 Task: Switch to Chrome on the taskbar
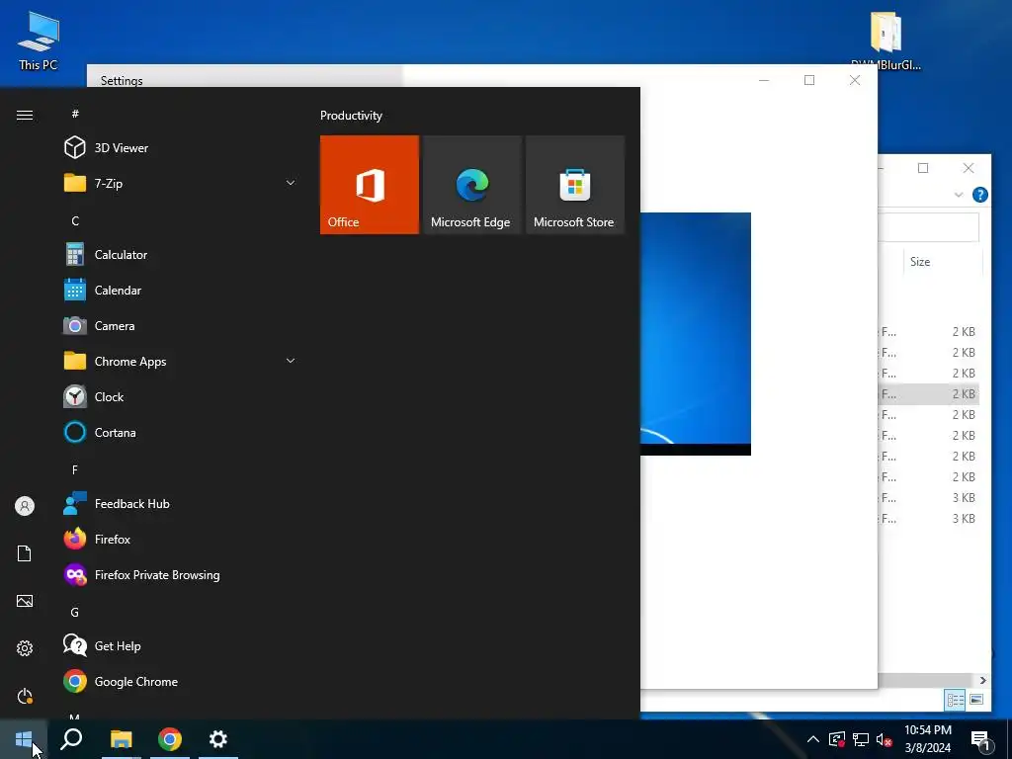coord(170,739)
